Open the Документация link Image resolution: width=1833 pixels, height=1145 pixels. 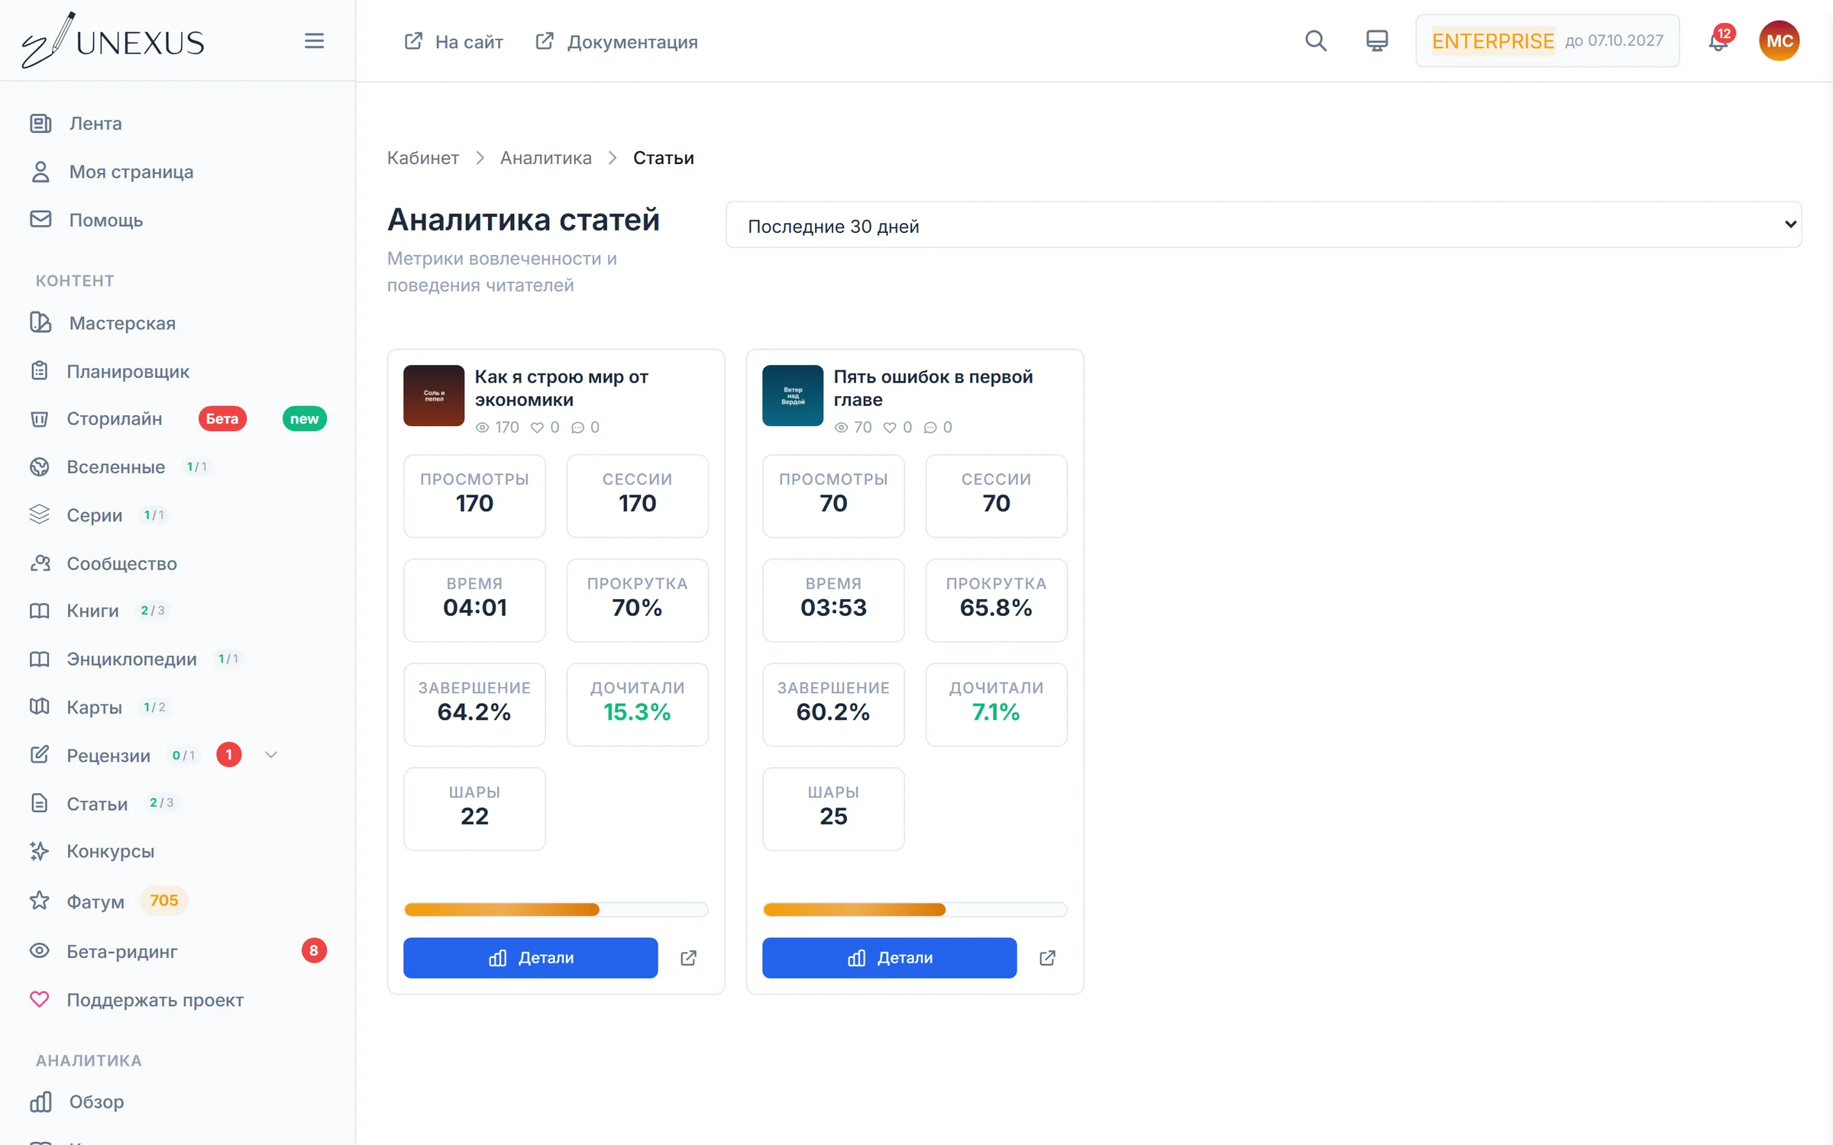(616, 41)
